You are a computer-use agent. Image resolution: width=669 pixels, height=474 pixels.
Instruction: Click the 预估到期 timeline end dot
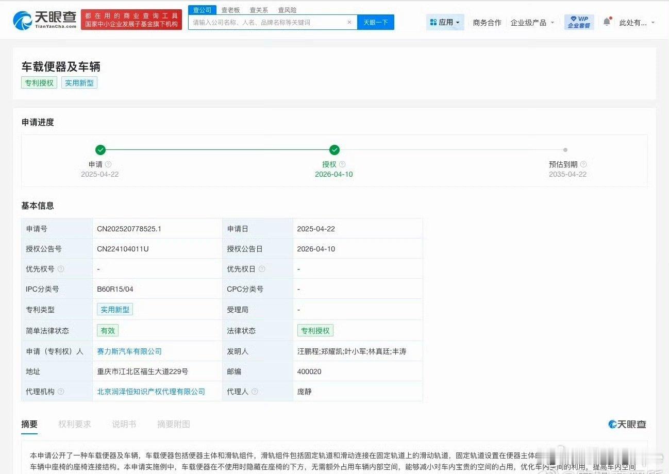click(x=565, y=150)
